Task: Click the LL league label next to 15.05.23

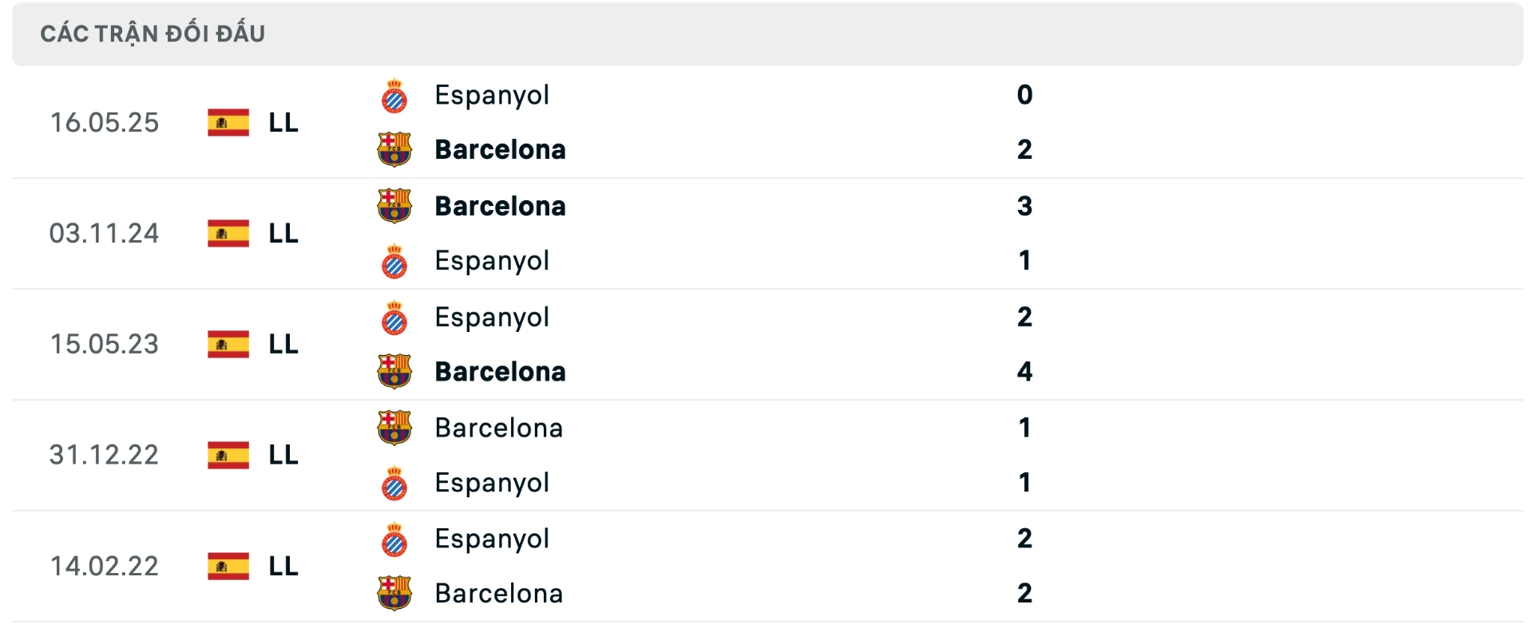Action: 283,344
